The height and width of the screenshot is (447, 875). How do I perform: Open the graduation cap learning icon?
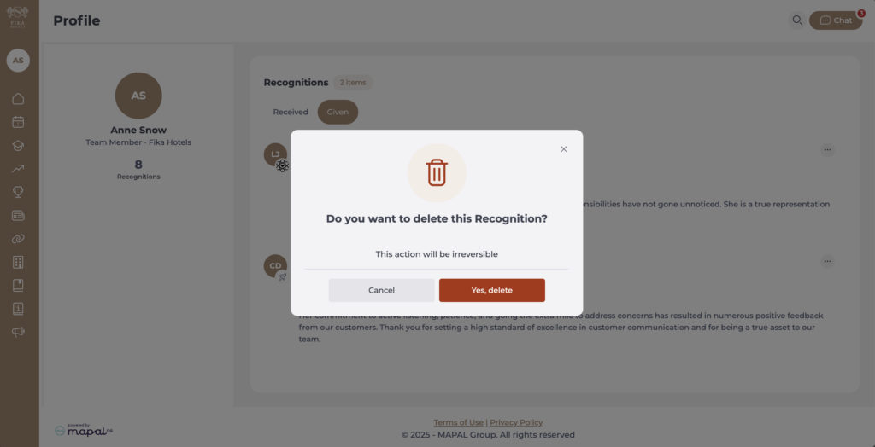point(18,146)
